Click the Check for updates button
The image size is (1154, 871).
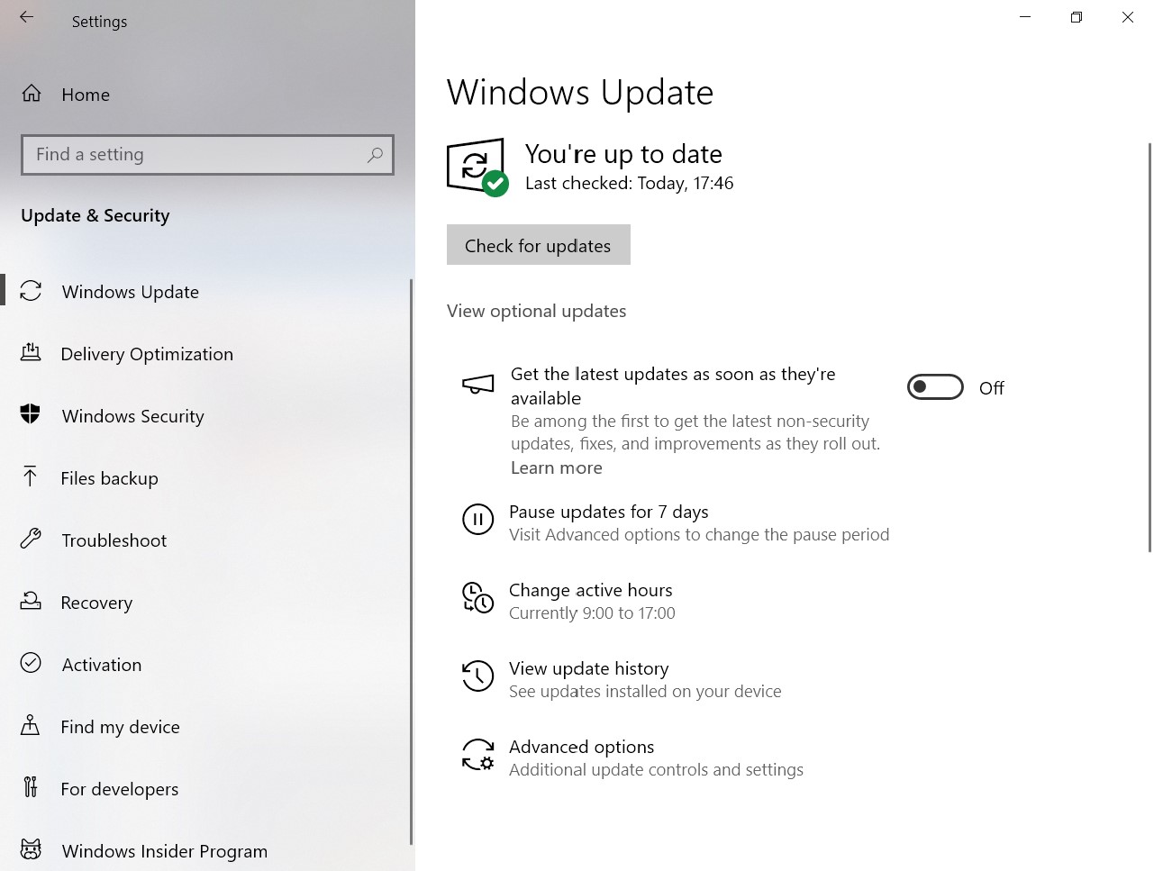[x=538, y=245]
